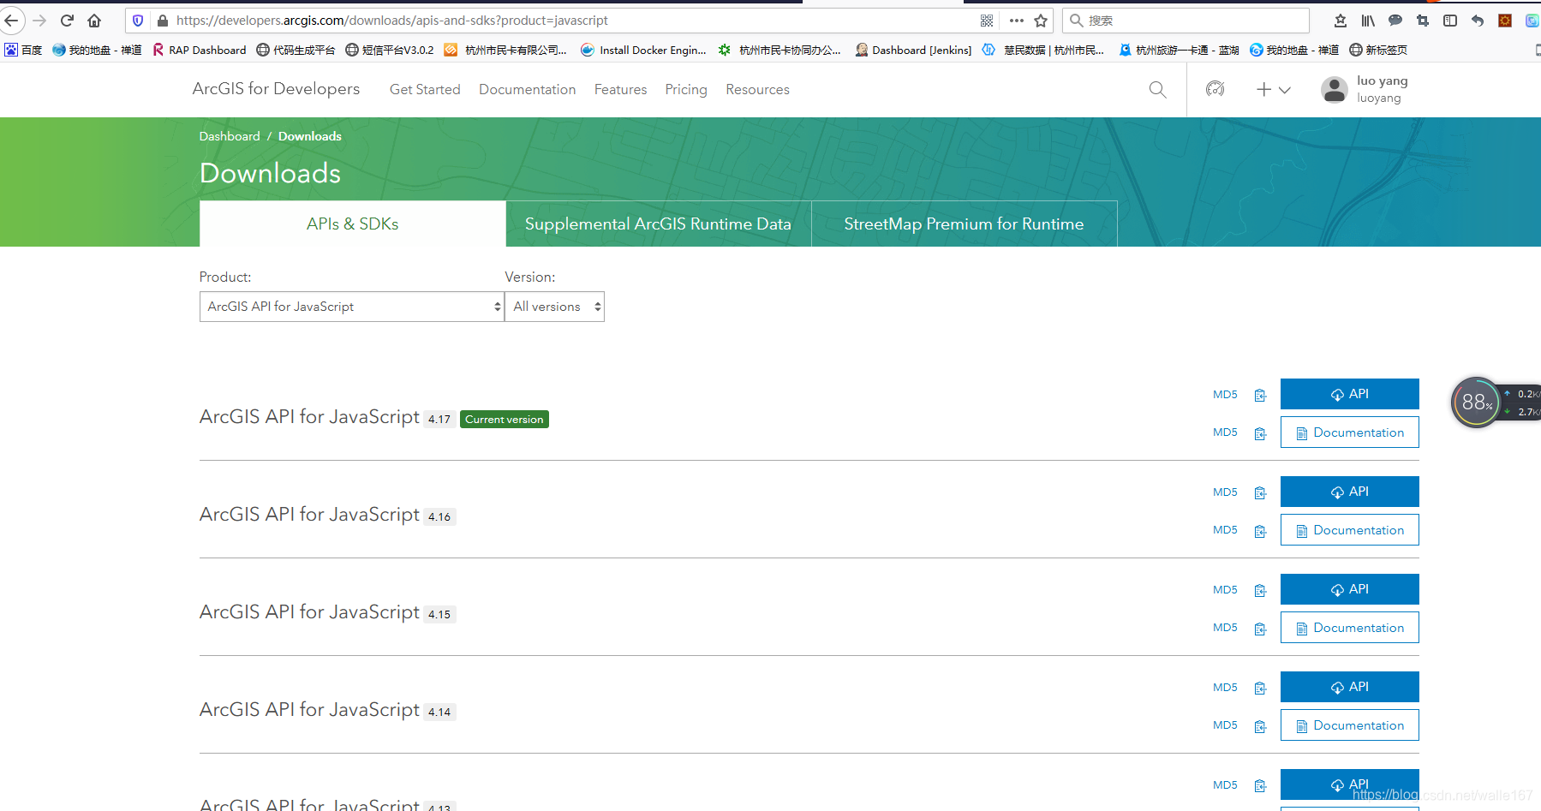Open Documentation in top navigation
Image resolution: width=1541 pixels, height=811 pixels.
[x=527, y=90]
